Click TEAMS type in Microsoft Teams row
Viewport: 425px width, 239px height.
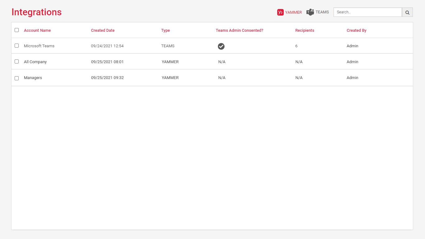[168, 46]
